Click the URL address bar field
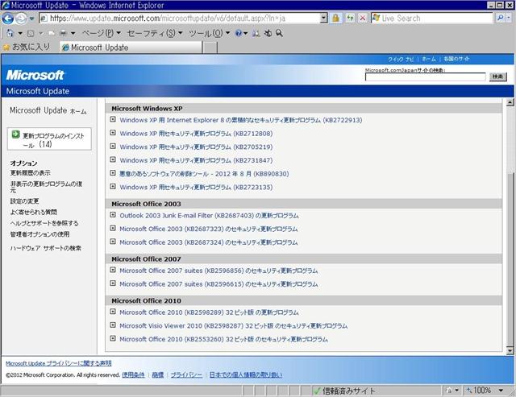 pyautogui.click(x=184, y=18)
